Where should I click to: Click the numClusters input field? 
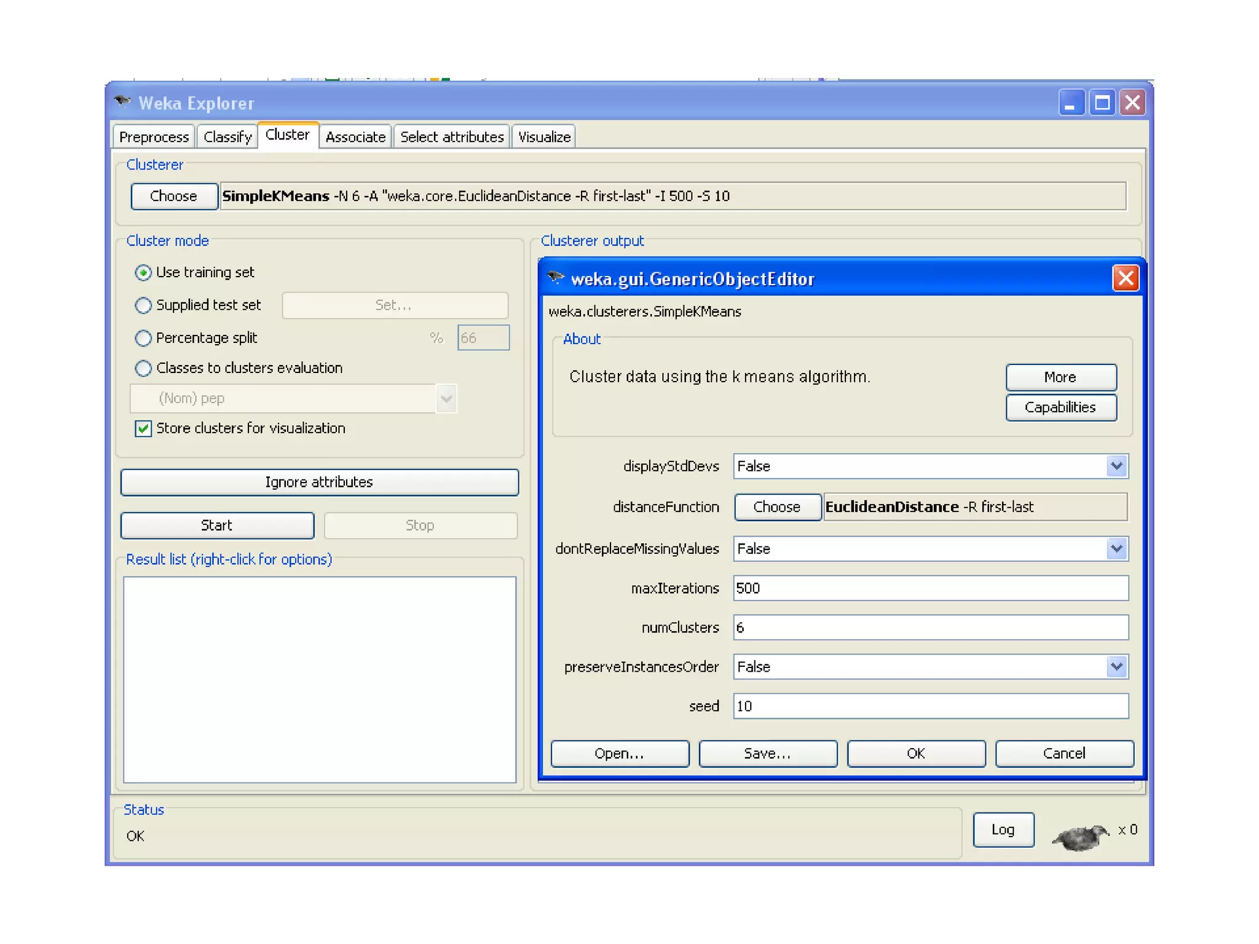pyautogui.click(x=930, y=627)
